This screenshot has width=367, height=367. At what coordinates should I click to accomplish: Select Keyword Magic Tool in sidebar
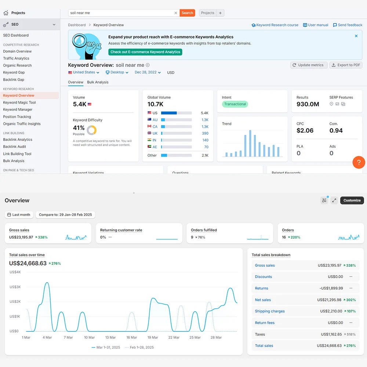(19, 103)
